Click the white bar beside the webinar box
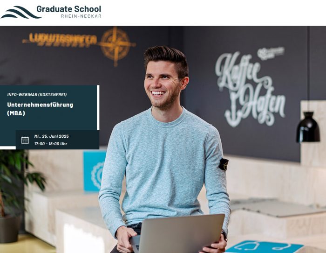This screenshot has height=253, width=326. tap(98, 107)
